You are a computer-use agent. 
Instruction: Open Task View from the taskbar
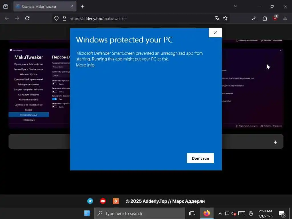coord(192,213)
